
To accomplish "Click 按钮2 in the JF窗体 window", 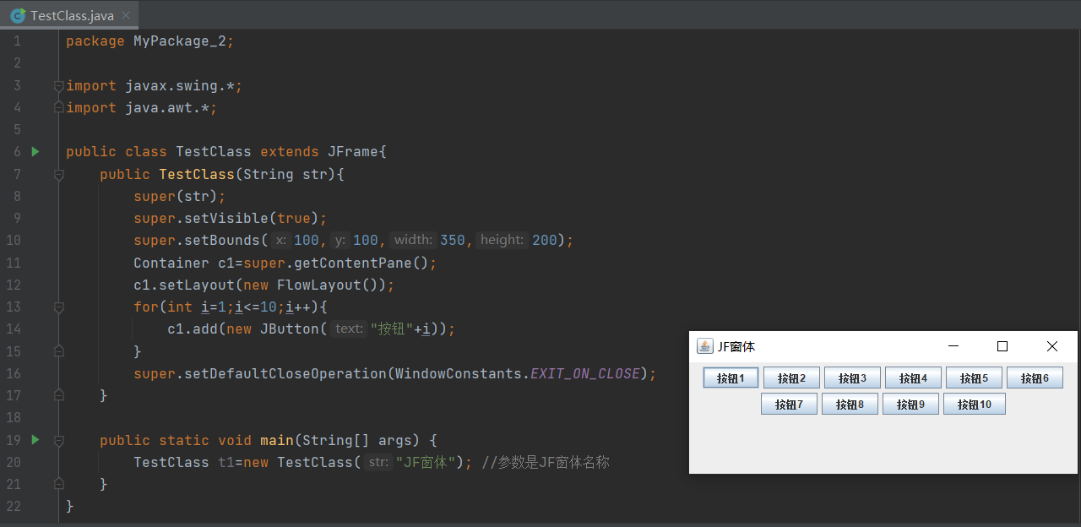I will [791, 378].
